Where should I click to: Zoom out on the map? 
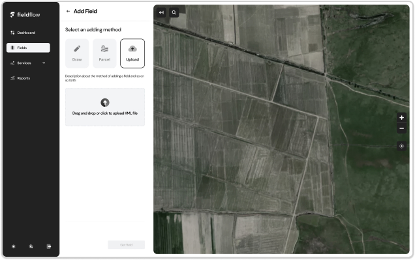401,128
